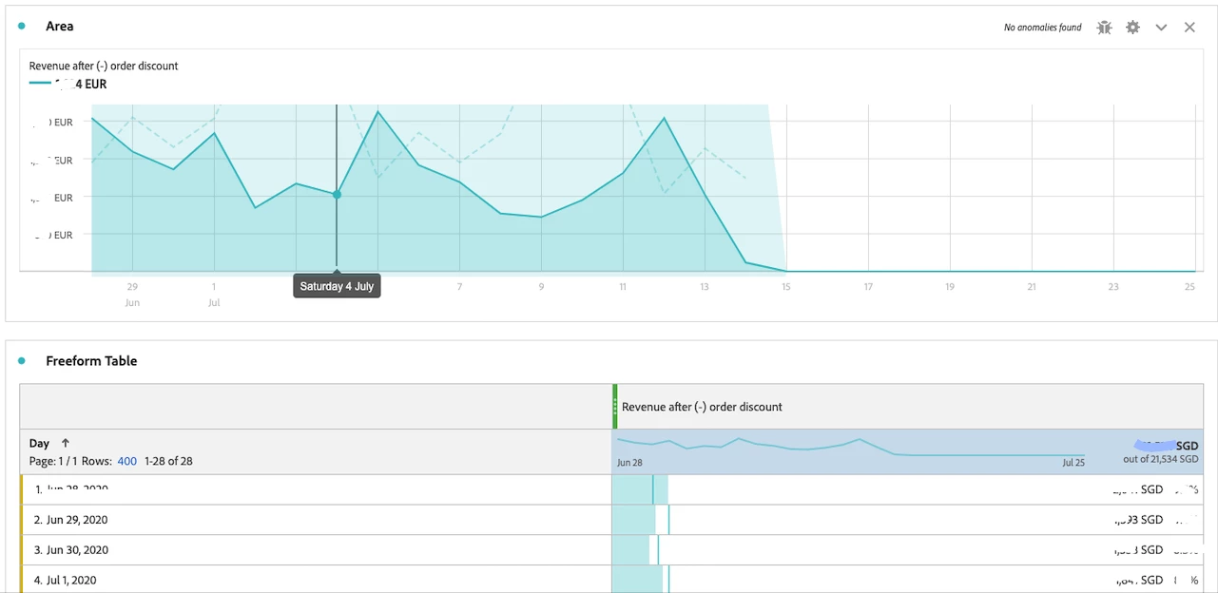Click the teal dot beside Area title
This screenshot has height=593, width=1218.
pos(22,27)
